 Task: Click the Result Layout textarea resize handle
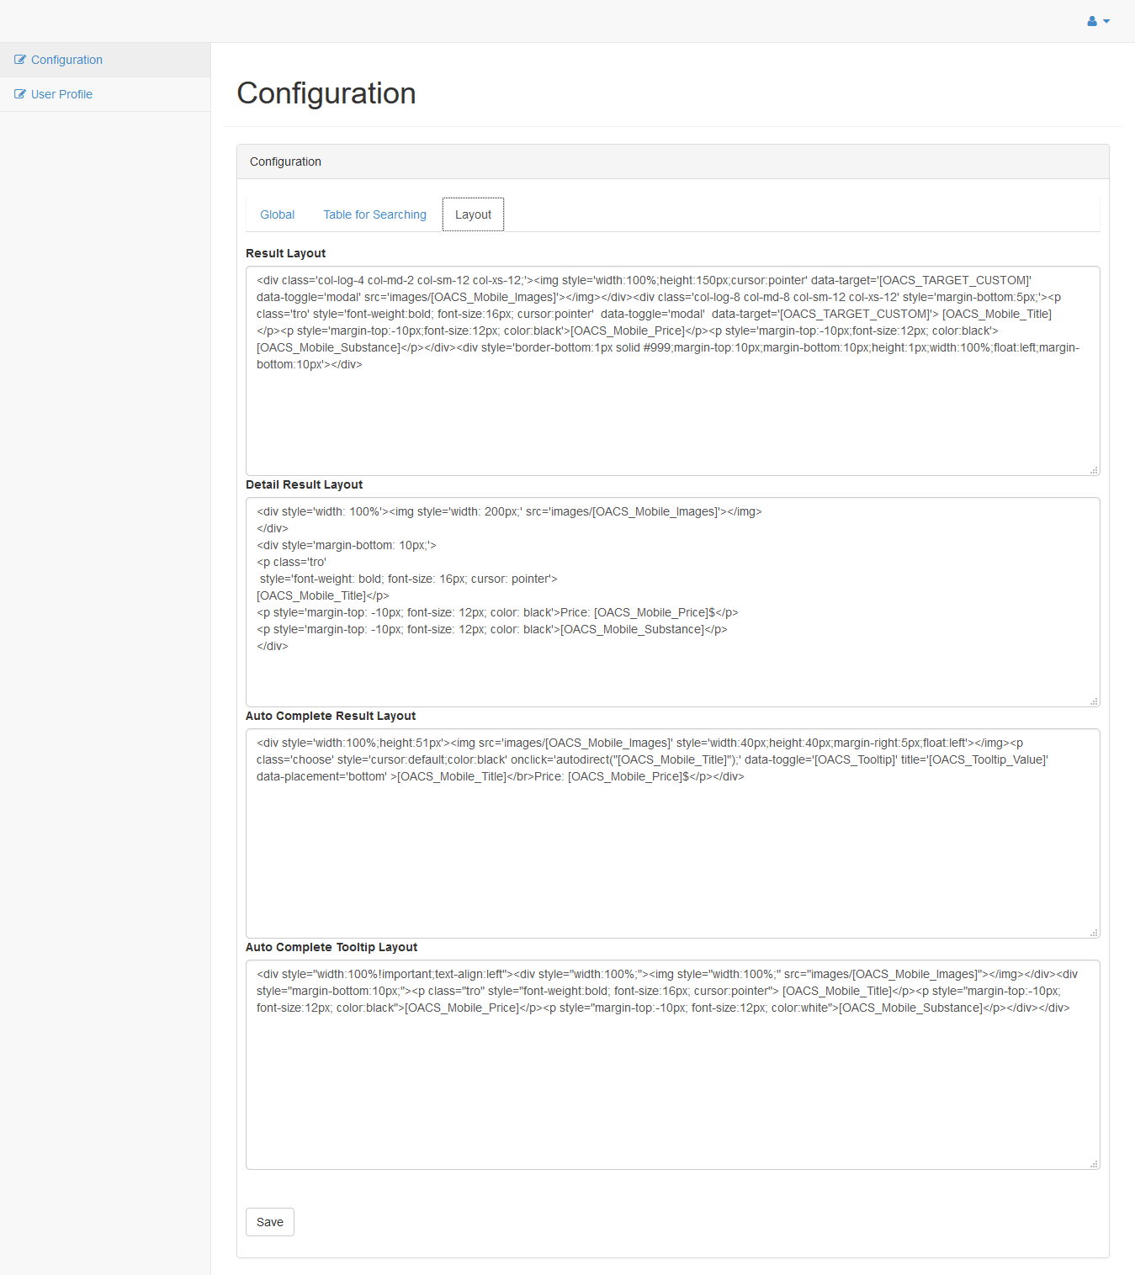1094,470
